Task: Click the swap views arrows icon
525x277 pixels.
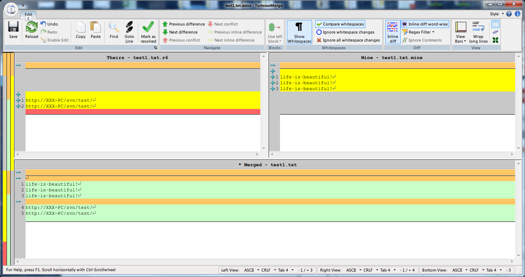Action: [x=495, y=32]
